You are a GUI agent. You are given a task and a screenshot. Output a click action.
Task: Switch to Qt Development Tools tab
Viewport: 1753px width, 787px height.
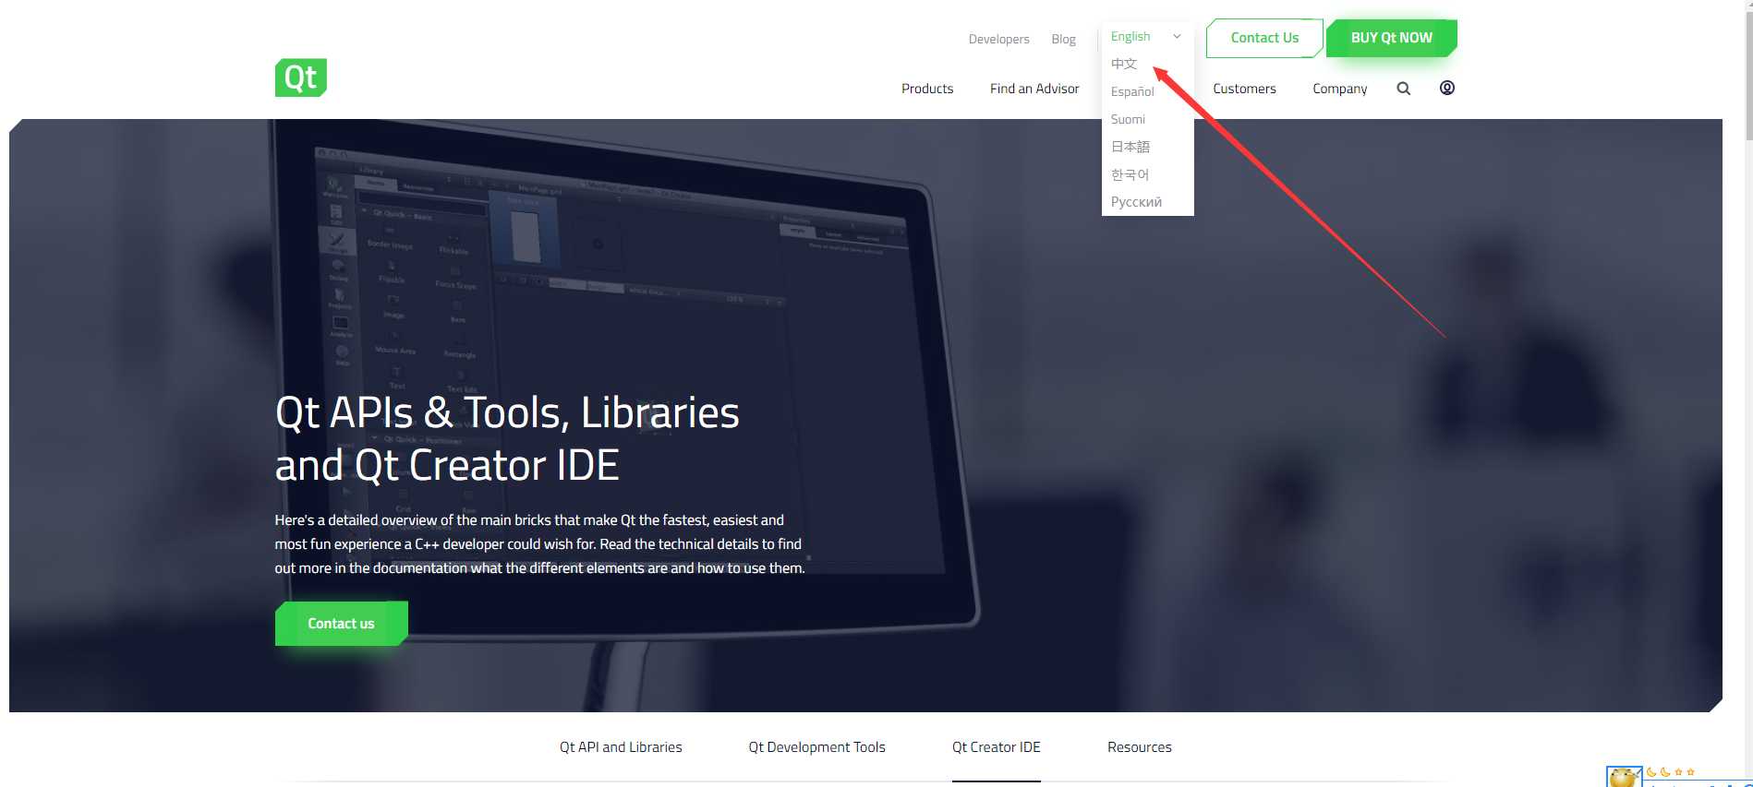pos(816,747)
